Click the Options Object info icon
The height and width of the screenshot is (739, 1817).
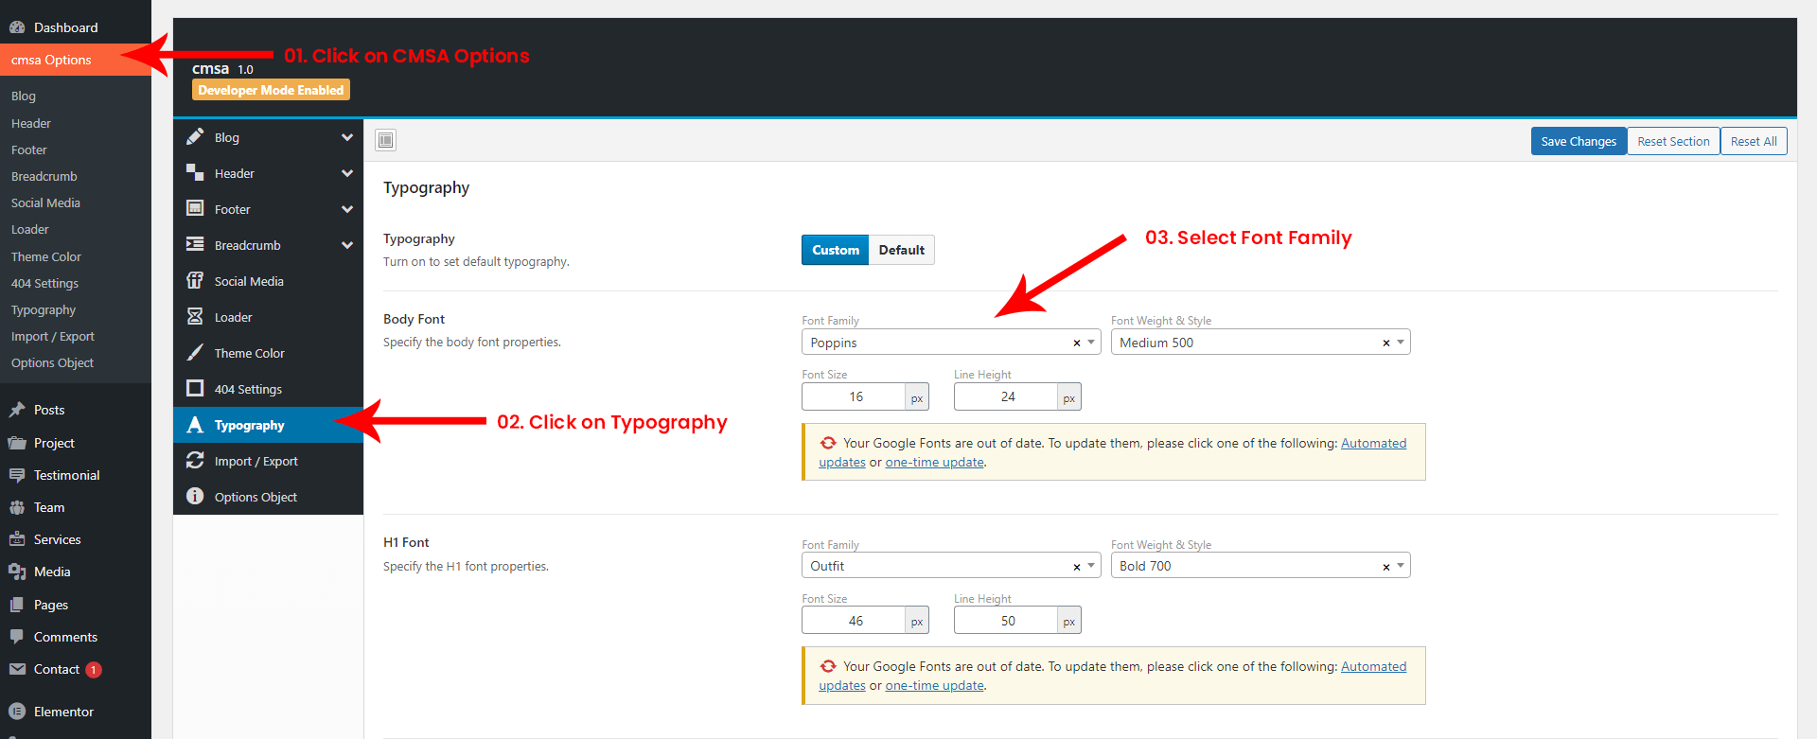pyautogui.click(x=195, y=497)
